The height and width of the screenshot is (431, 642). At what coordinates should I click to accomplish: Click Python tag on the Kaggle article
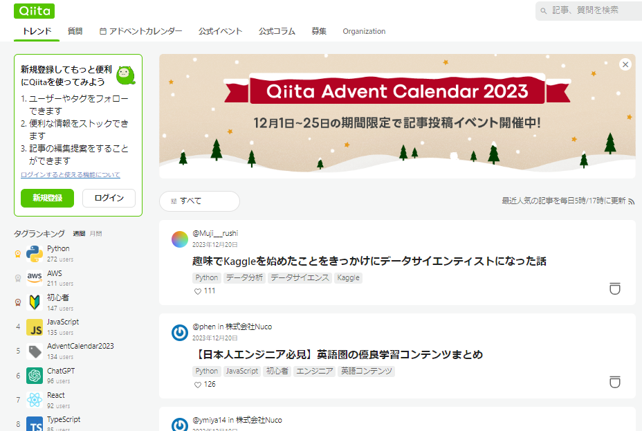pyautogui.click(x=207, y=278)
